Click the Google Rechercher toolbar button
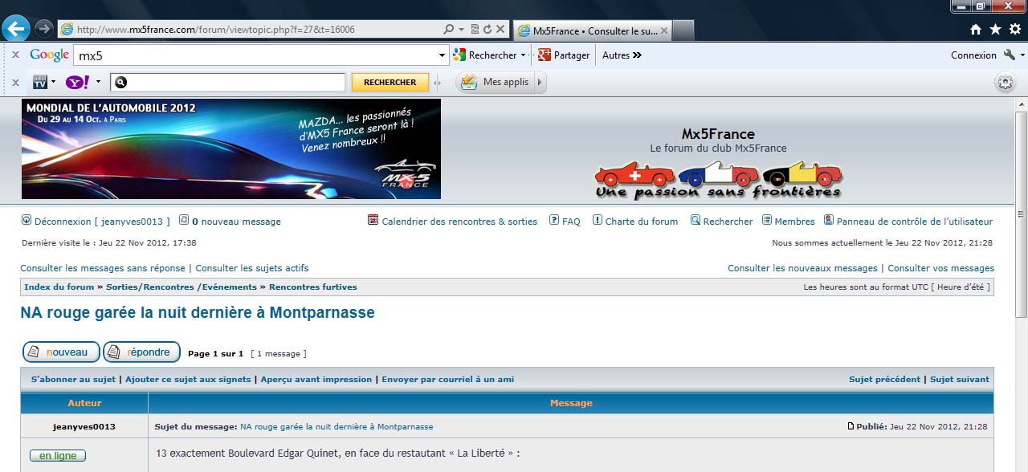The width and height of the screenshot is (1028, 472). pyautogui.click(x=484, y=55)
